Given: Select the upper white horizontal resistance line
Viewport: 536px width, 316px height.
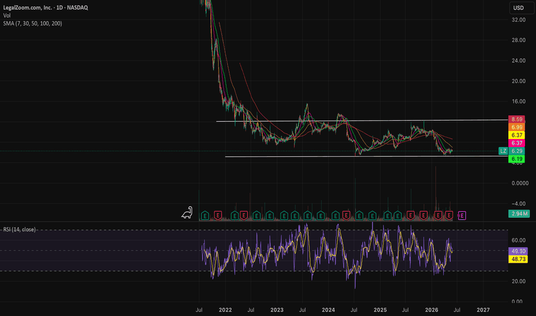Looking at the screenshot, I should coord(362,121).
